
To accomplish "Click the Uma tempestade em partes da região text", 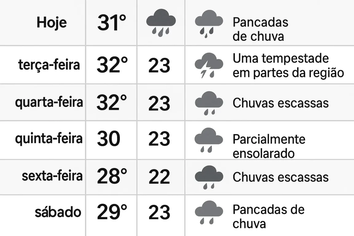I will click(288, 65).
